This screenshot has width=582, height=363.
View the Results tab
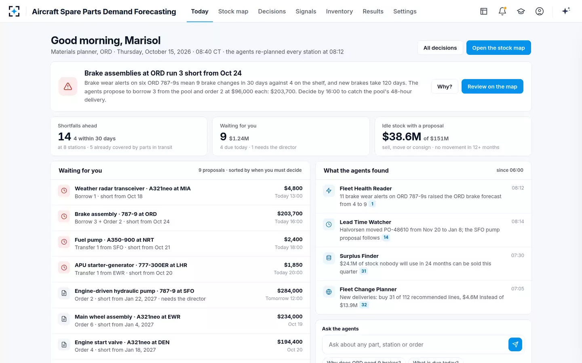coord(373,11)
